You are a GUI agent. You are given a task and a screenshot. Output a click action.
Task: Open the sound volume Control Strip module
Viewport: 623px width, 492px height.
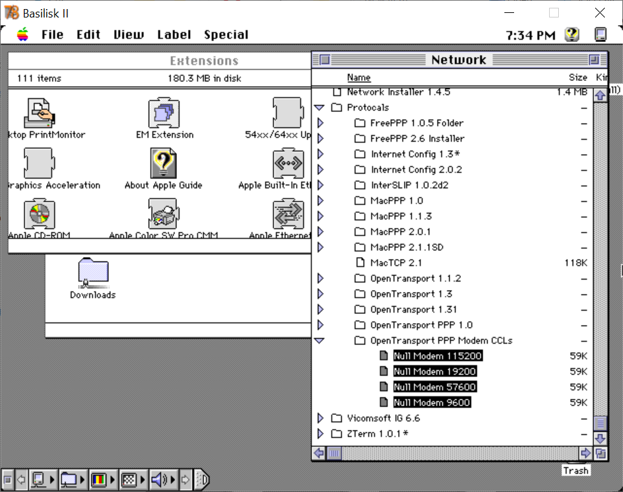[163, 480]
